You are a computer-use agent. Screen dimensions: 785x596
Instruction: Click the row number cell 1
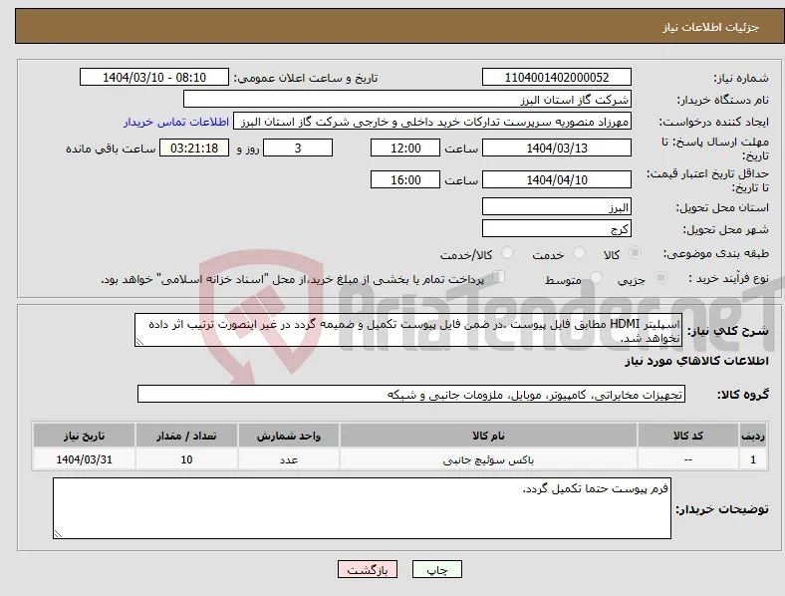(x=753, y=459)
